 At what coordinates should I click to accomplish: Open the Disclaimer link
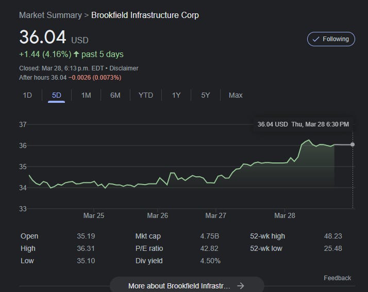[x=124, y=68]
